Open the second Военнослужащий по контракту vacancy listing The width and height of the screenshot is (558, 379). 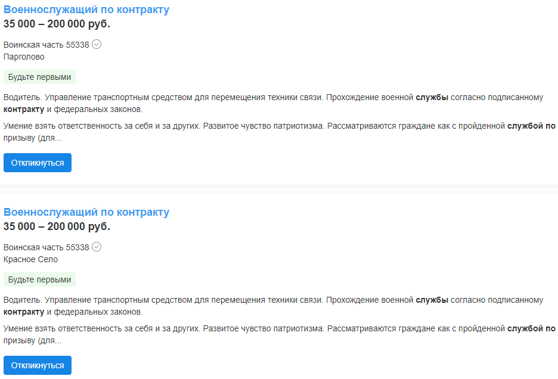pos(86,212)
